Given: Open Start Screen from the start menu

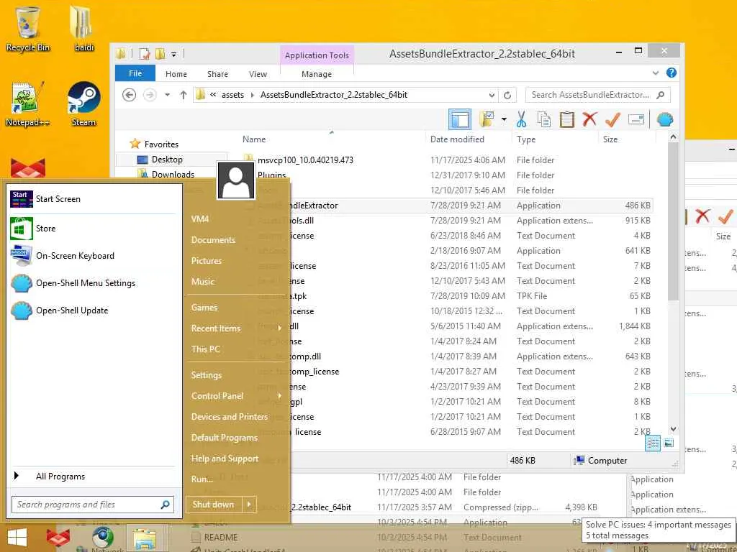Looking at the screenshot, I should click(x=93, y=199).
